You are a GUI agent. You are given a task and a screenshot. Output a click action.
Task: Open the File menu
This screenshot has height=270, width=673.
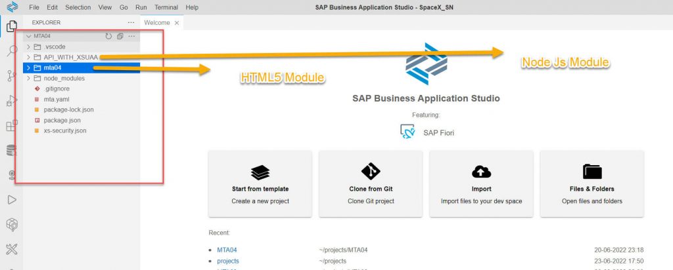(34, 7)
